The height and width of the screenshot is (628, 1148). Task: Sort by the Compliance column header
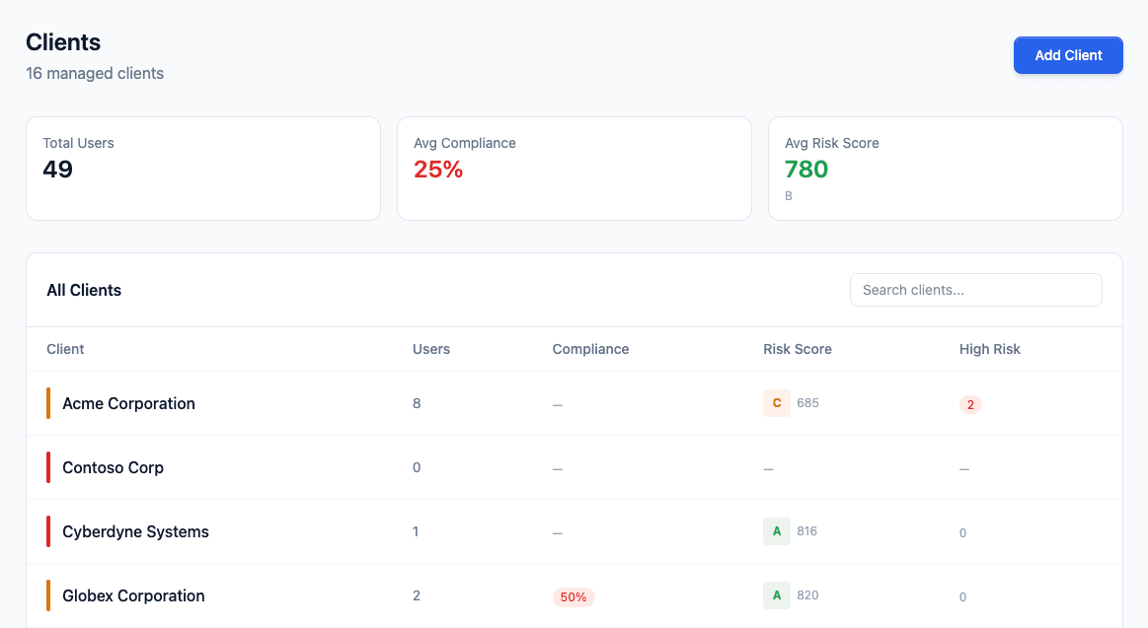pyautogui.click(x=591, y=349)
